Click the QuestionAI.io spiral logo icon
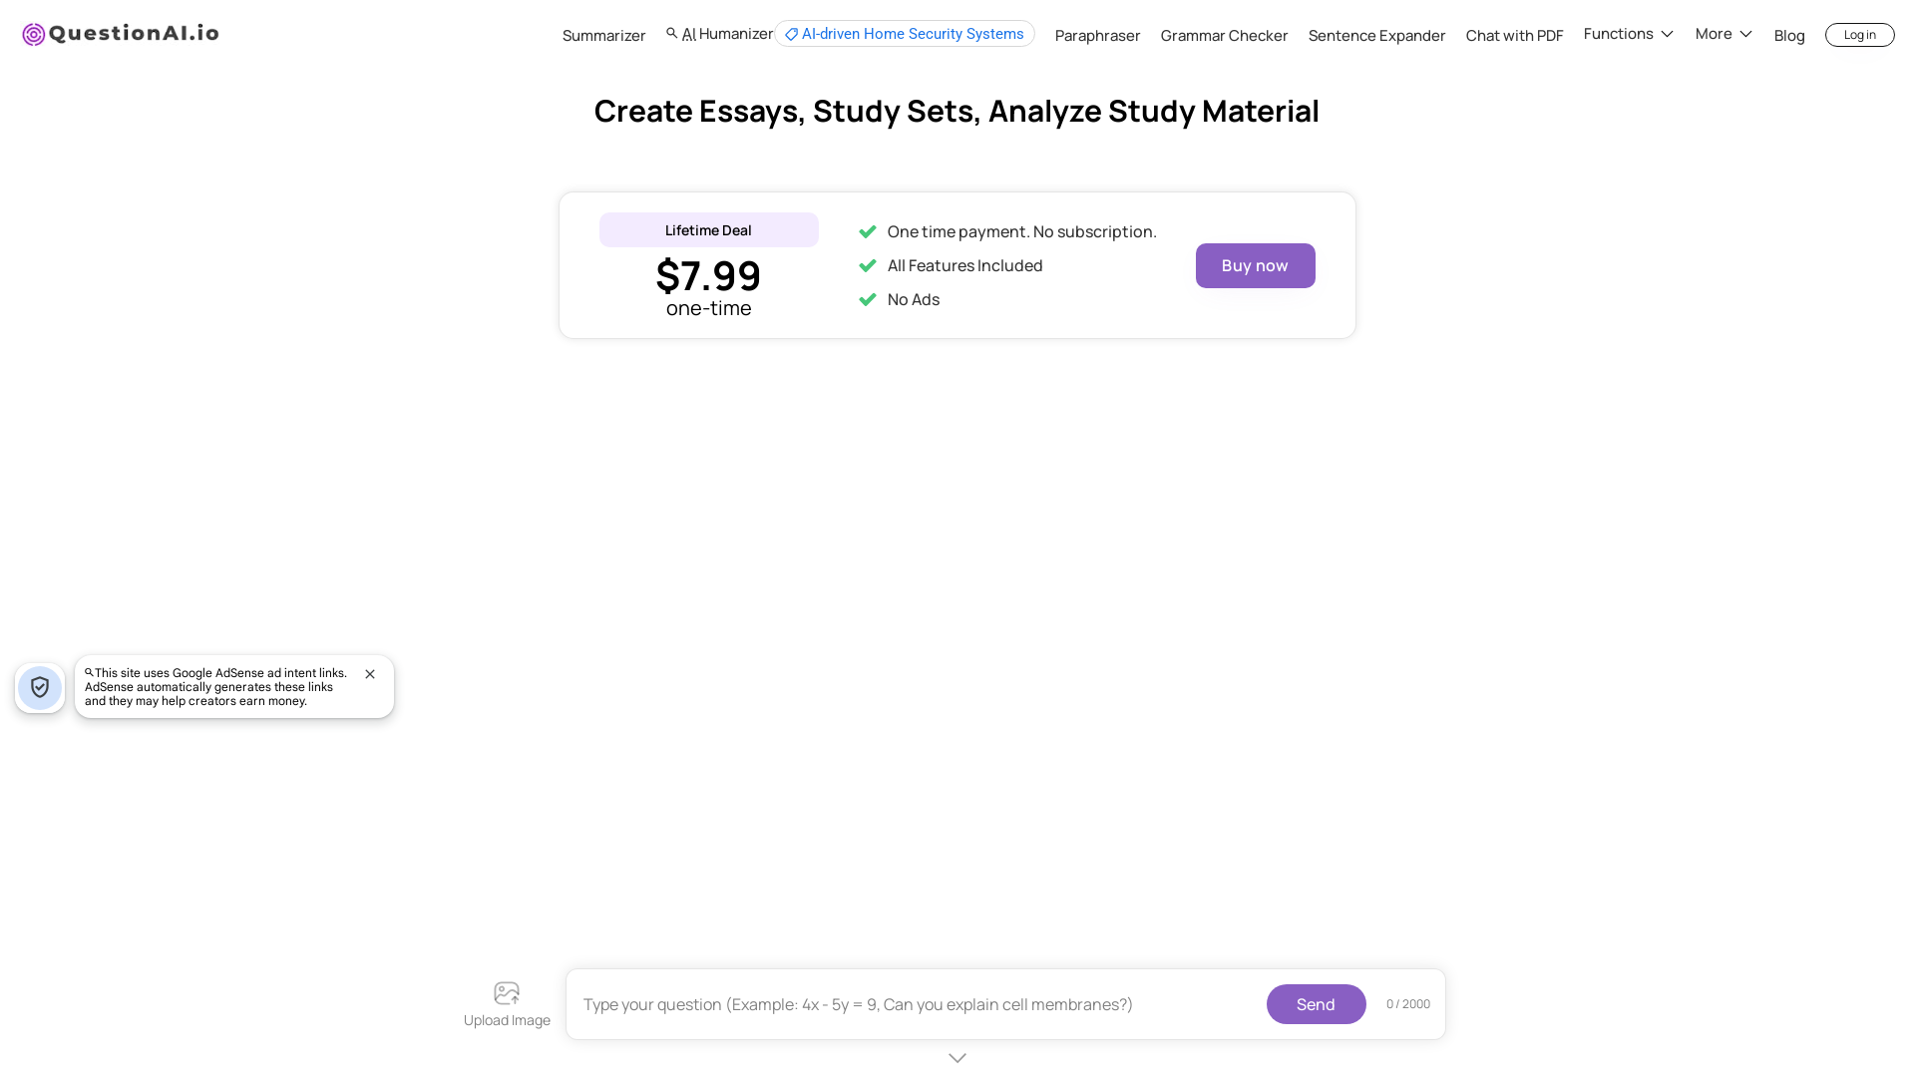1915x1077 pixels. (34, 35)
